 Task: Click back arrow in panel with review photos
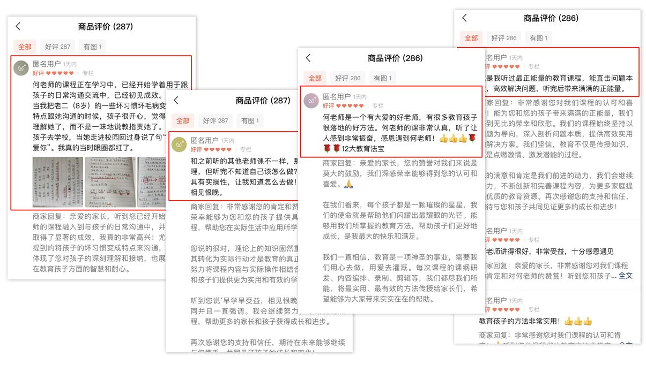(18, 26)
